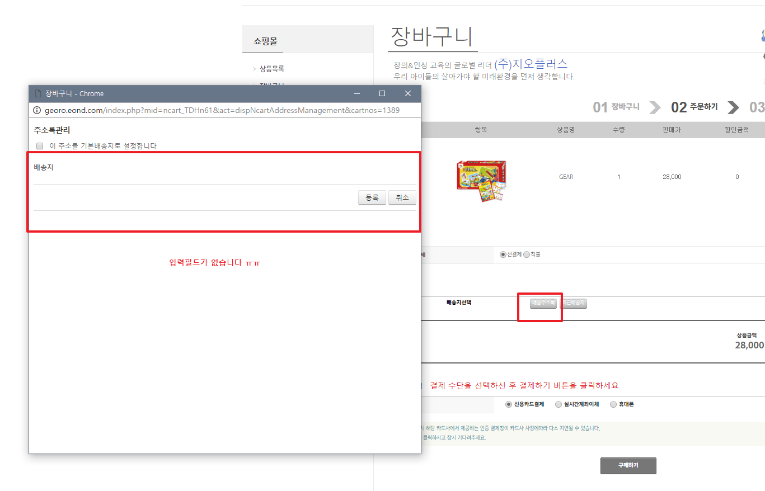
Task: Close the 장바구니 Chrome popup window
Action: pyautogui.click(x=408, y=93)
